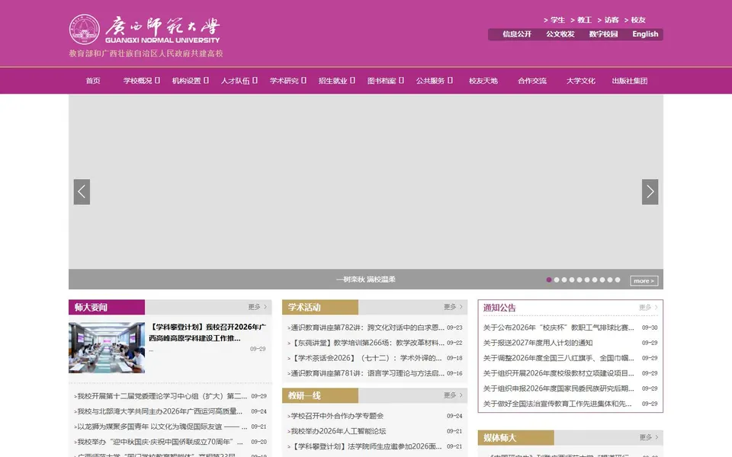Open 【学术茶话会2026】（七十二） item

tap(364, 358)
